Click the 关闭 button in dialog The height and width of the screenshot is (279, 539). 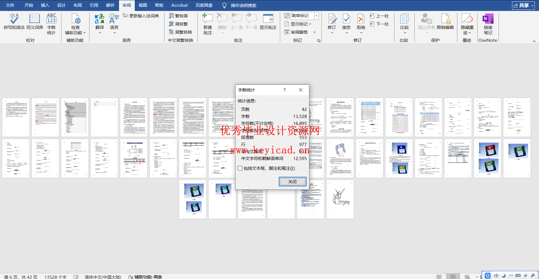(x=293, y=182)
